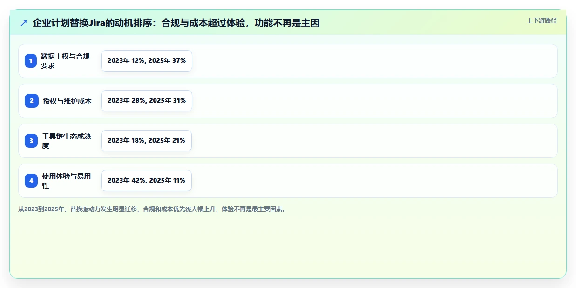Select the 2023年 28%, 2025年 31% value box
The height and width of the screenshot is (288, 576).
pyautogui.click(x=147, y=101)
